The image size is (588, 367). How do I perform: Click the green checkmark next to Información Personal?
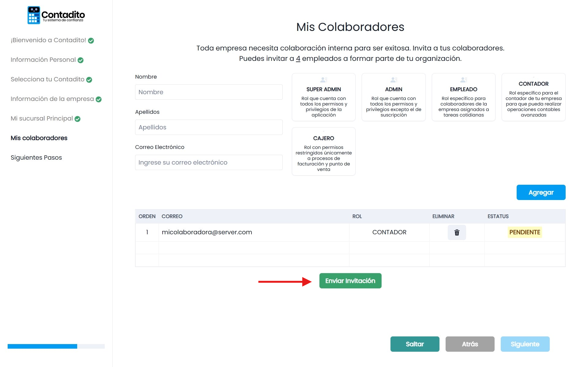pyautogui.click(x=81, y=60)
